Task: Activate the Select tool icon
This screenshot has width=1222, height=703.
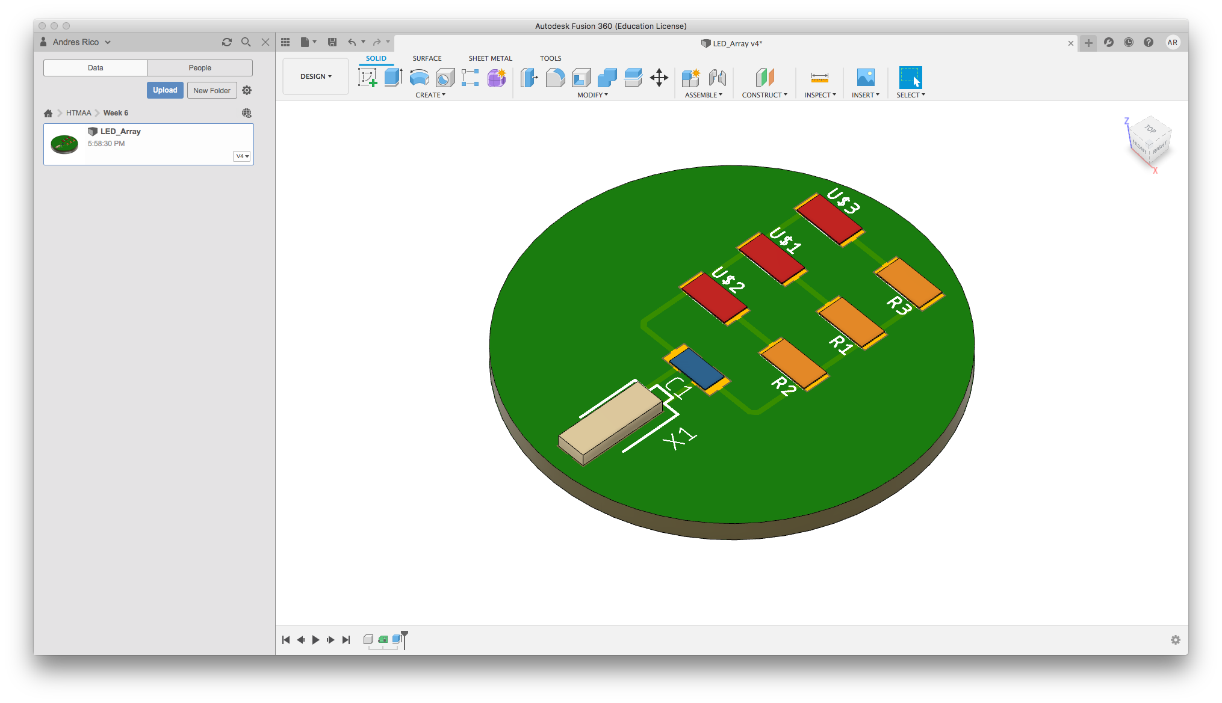Action: pos(910,78)
